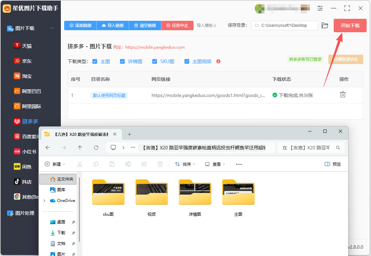Open the sku图 folder
This screenshot has height=256, width=371.
point(108,198)
